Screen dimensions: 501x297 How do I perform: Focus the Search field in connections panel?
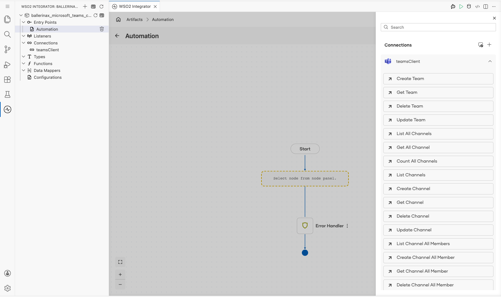tap(438, 27)
